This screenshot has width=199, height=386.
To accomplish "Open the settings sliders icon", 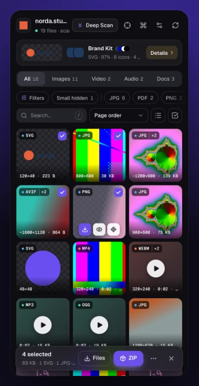I will (159, 25).
